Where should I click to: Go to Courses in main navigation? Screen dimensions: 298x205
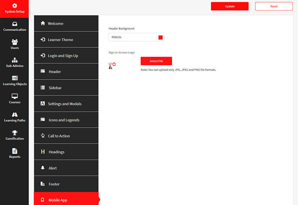point(15,99)
